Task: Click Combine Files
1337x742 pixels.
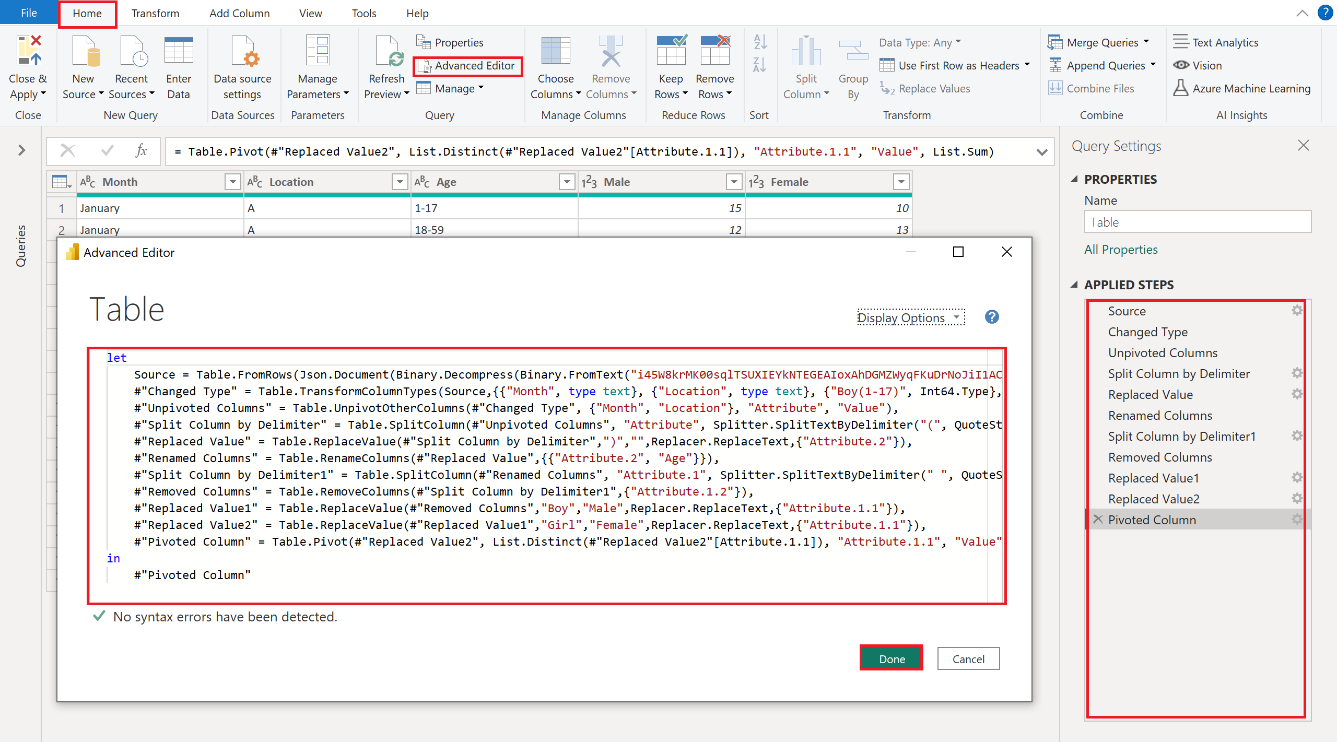Action: (1092, 89)
